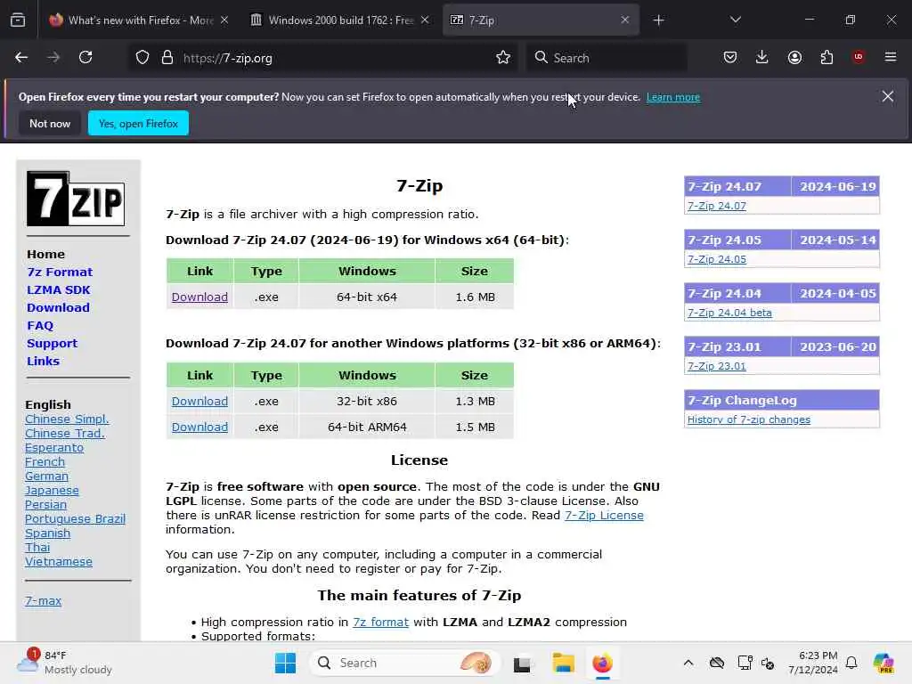Open the clock and date tray

click(813, 663)
